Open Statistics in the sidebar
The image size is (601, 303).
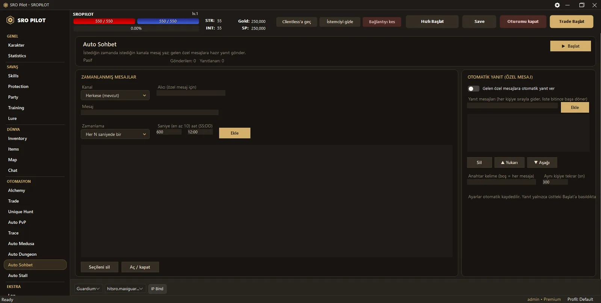click(x=17, y=56)
